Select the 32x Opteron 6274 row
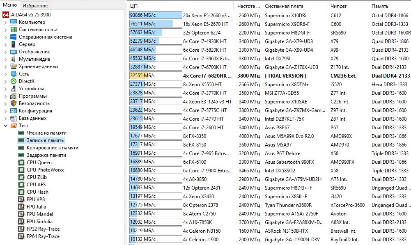 tap(270, 32)
